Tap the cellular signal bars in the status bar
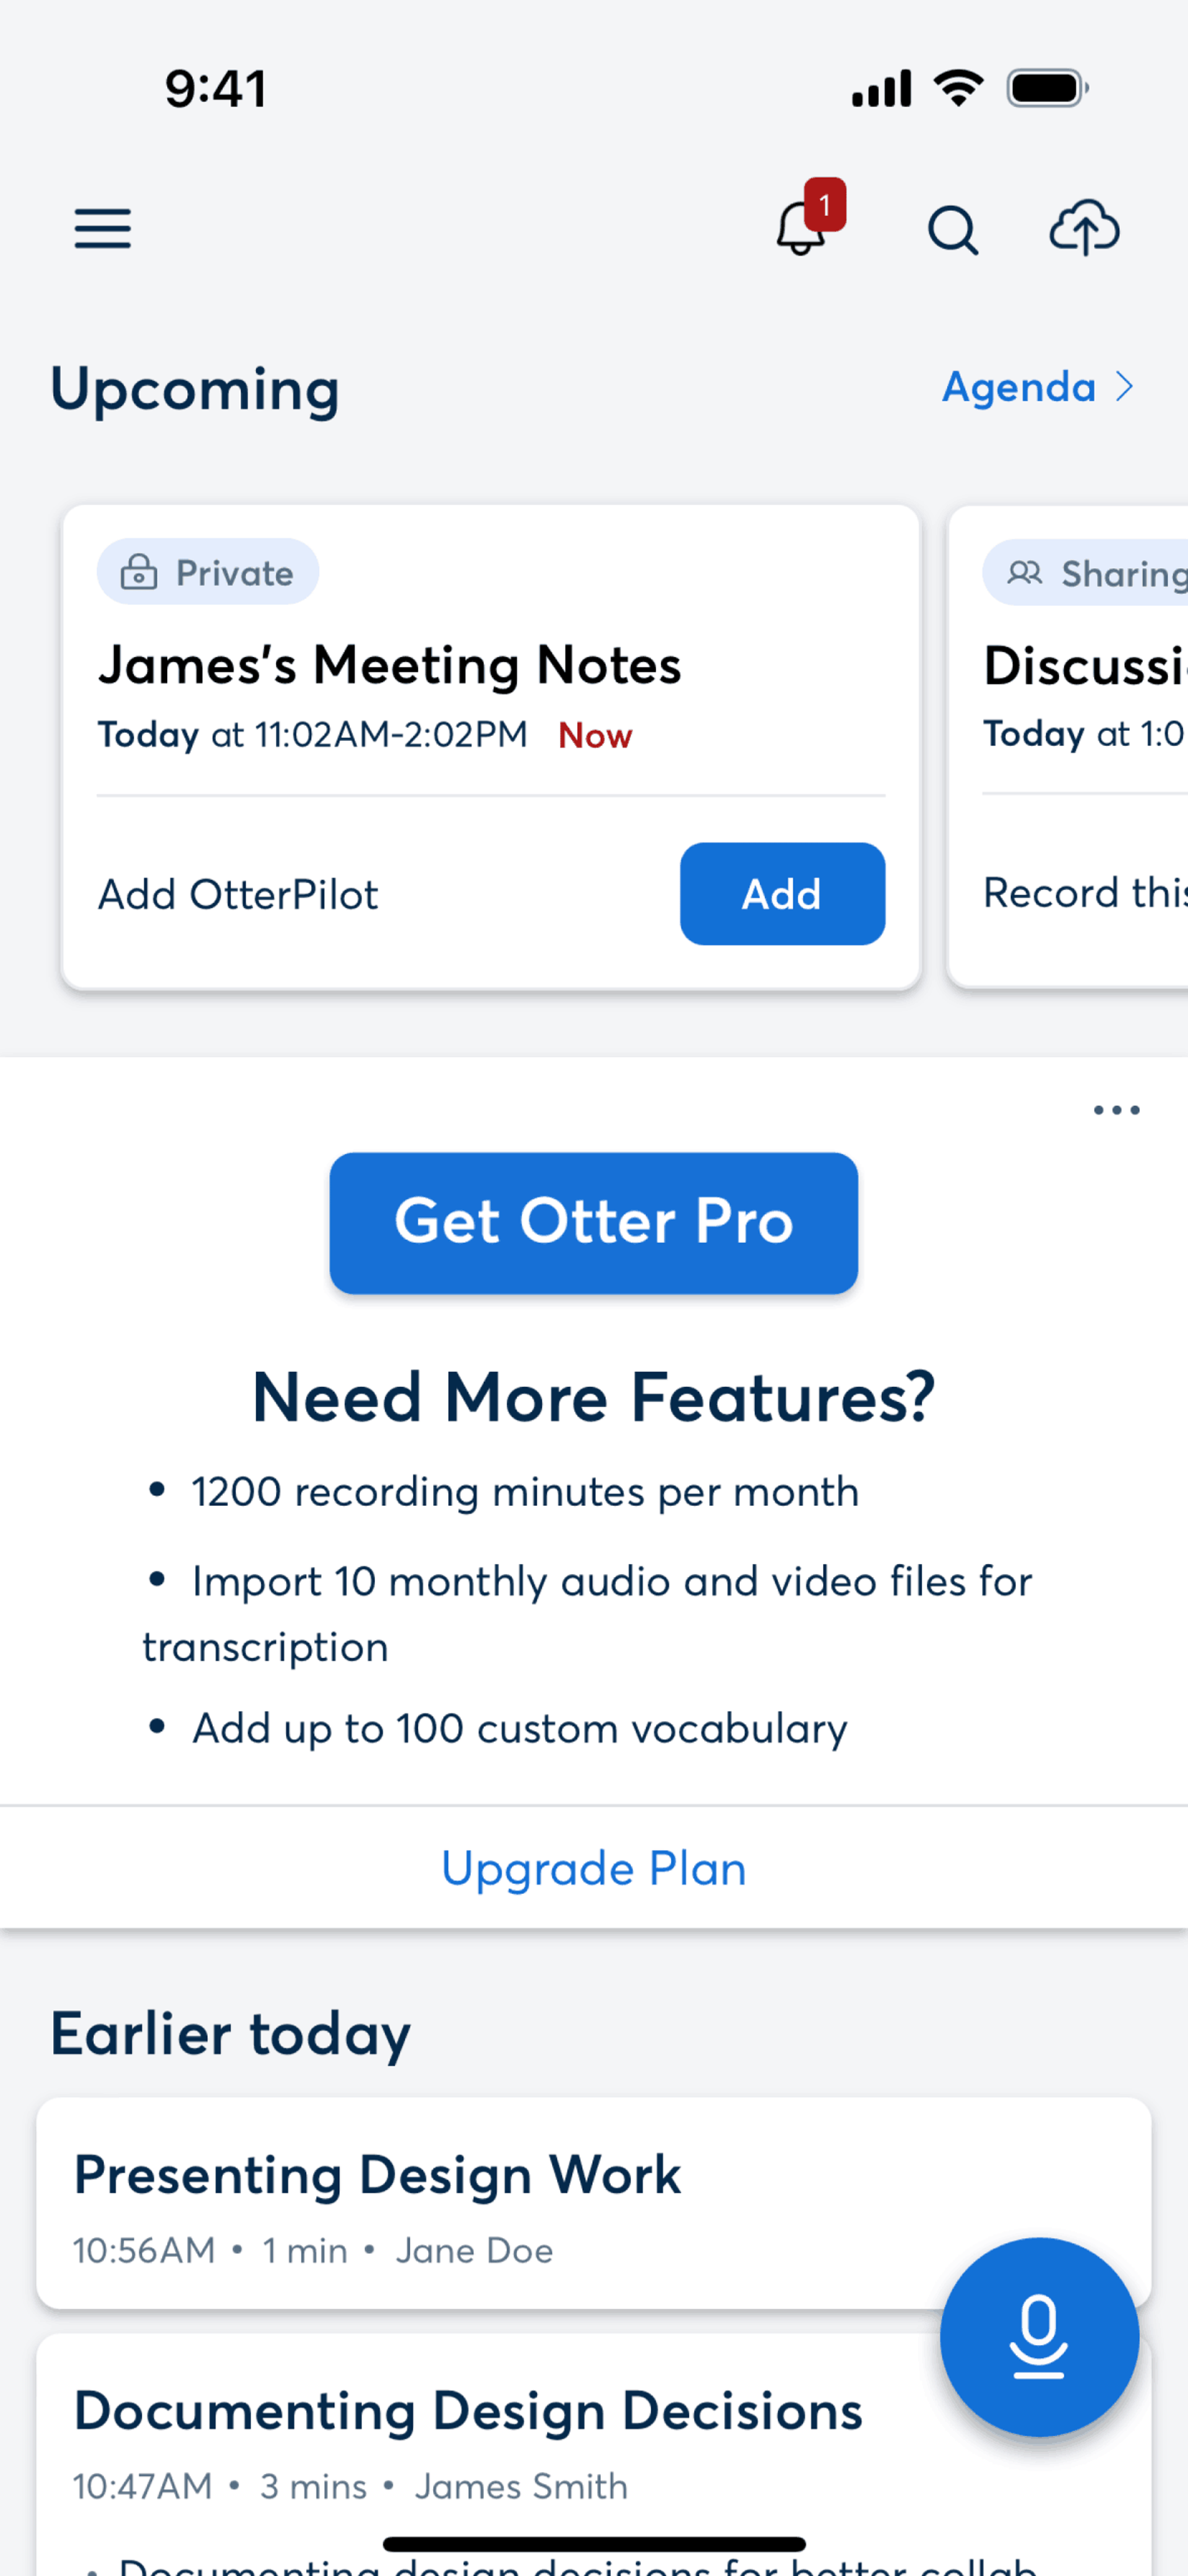1188x2576 pixels. click(x=881, y=88)
